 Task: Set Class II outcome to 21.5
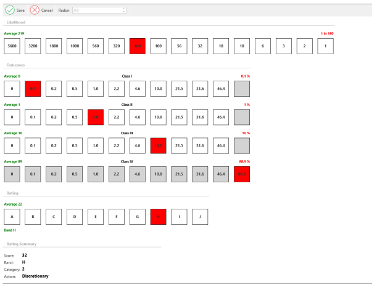[x=179, y=117]
